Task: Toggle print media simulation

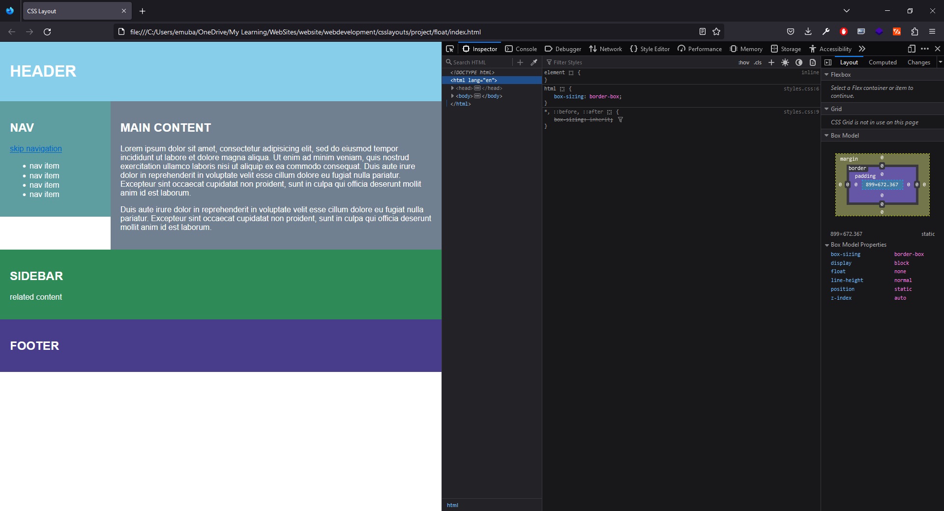Action: point(813,62)
